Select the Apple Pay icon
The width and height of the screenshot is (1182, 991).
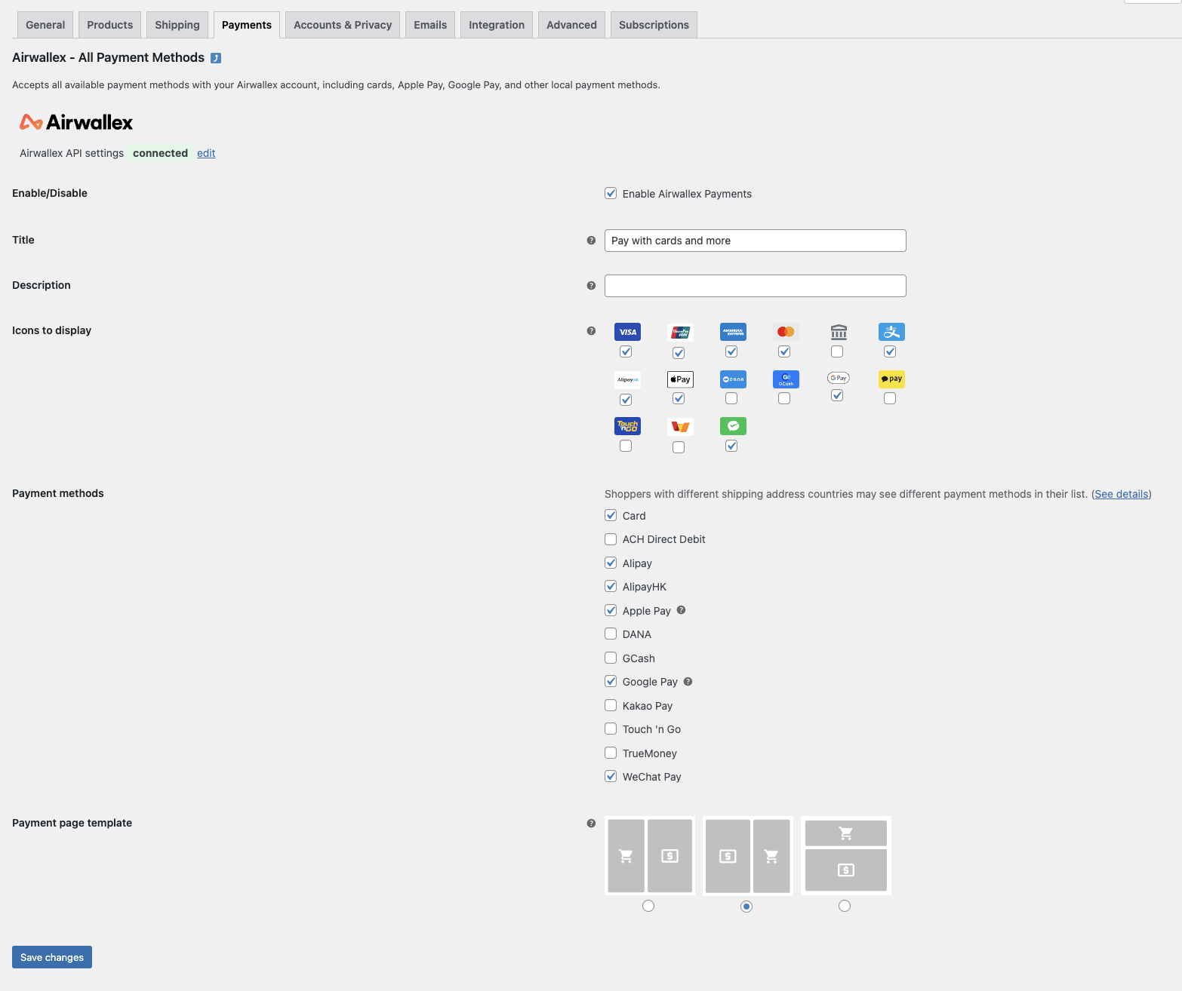tap(679, 379)
